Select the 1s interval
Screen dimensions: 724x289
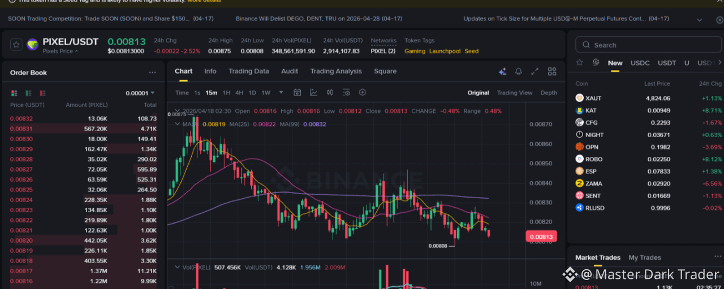[x=197, y=93]
